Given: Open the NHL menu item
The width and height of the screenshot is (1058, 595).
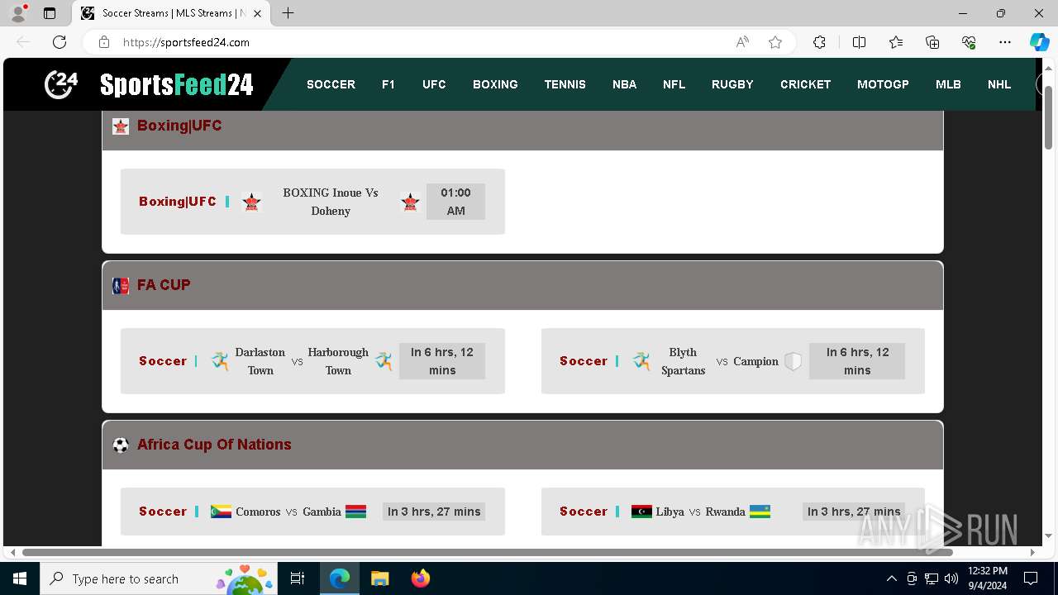Looking at the screenshot, I should tap(999, 84).
